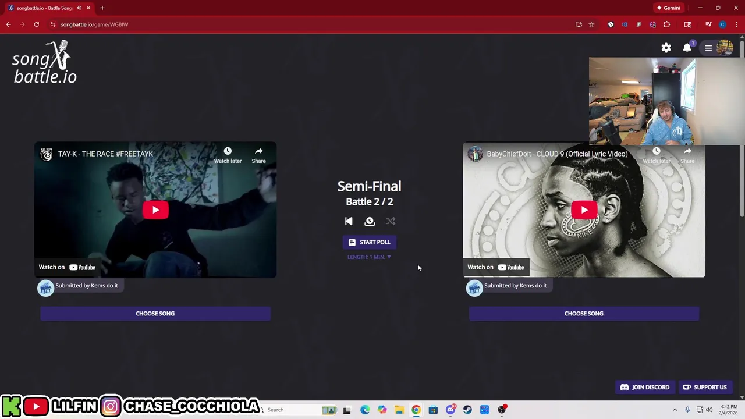This screenshot has width=745, height=419.
Task: Open Microsoft Edge from taskbar
Action: point(364,410)
